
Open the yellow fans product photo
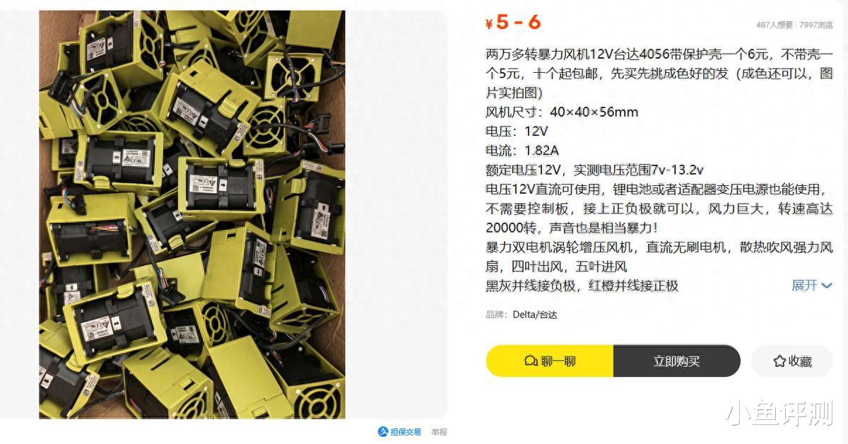coord(192,214)
